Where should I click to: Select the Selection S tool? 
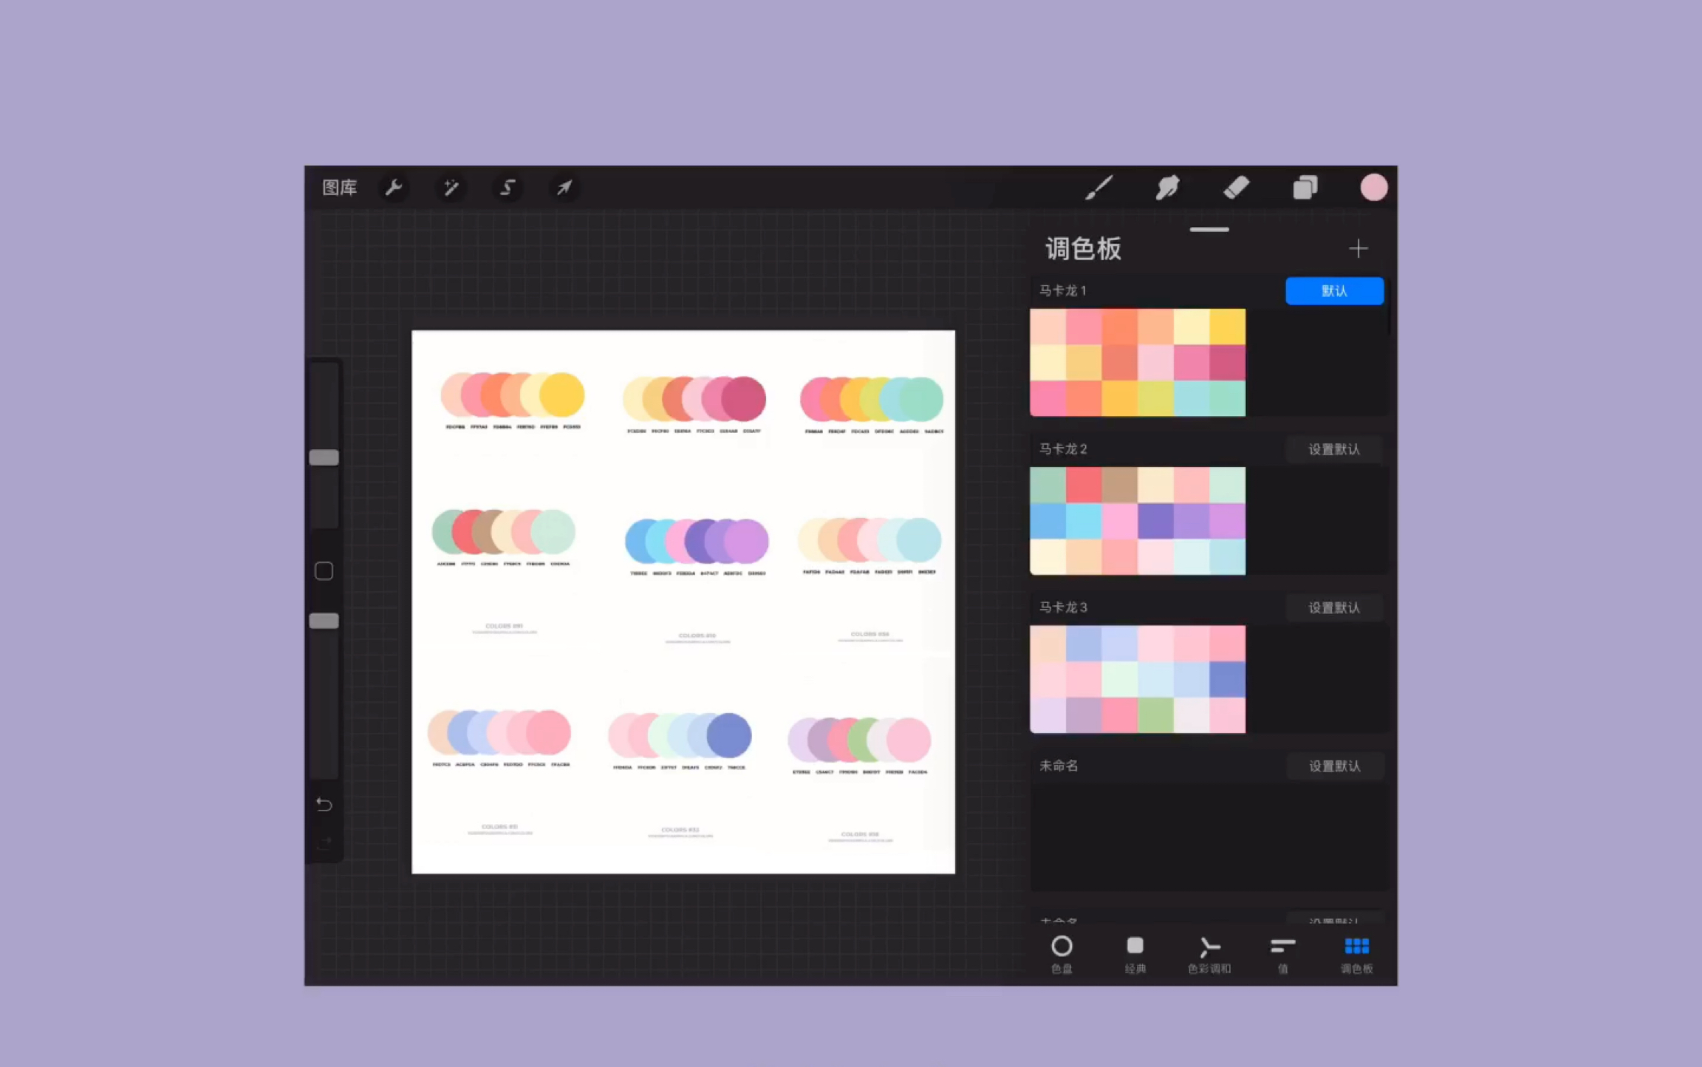tap(507, 188)
